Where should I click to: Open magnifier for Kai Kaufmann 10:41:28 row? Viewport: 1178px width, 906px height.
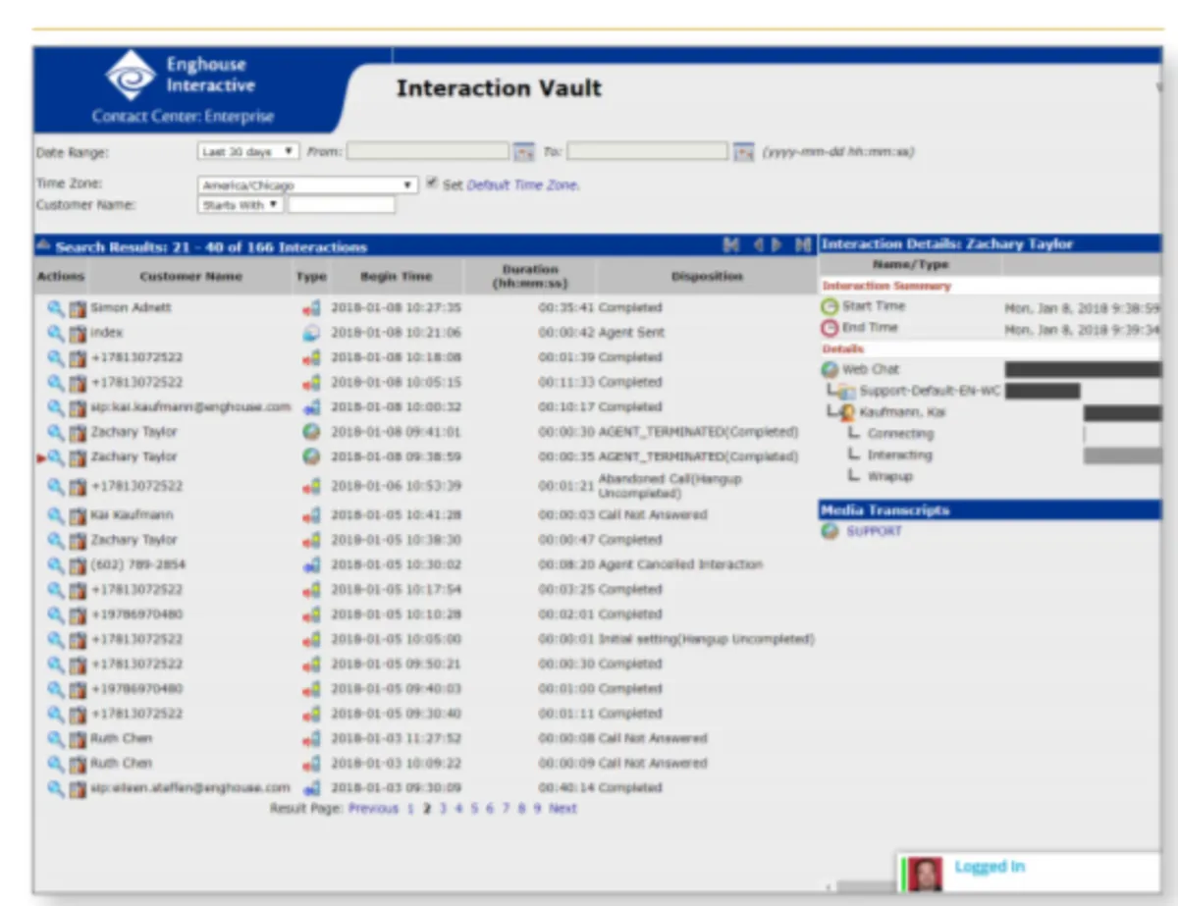click(56, 515)
